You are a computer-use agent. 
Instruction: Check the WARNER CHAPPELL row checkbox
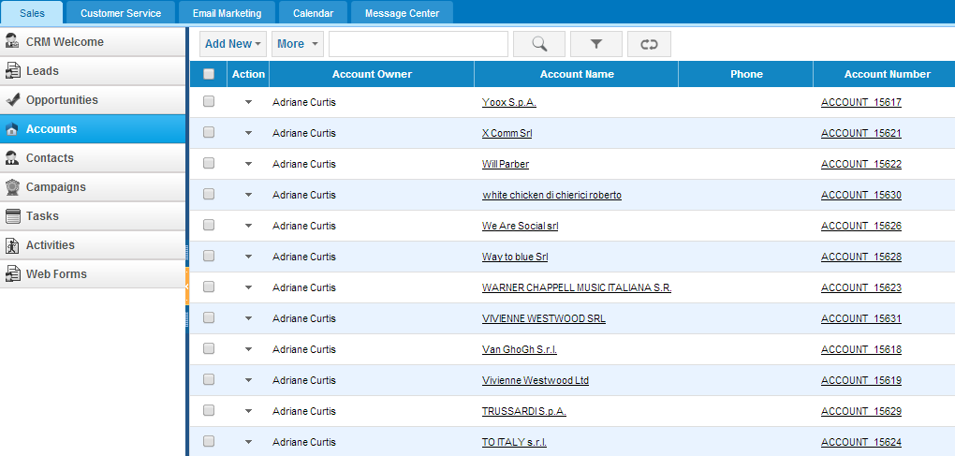tap(209, 287)
